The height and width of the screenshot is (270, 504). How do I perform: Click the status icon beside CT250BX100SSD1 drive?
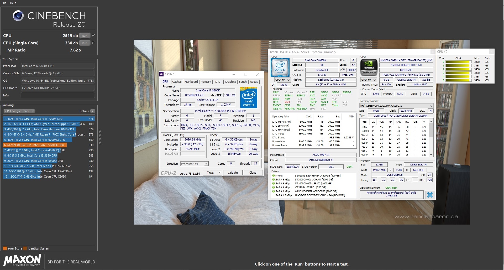pyautogui.click(x=273, y=188)
